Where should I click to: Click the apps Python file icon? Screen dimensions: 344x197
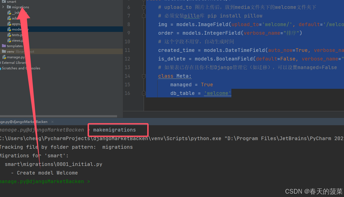coord(9,24)
